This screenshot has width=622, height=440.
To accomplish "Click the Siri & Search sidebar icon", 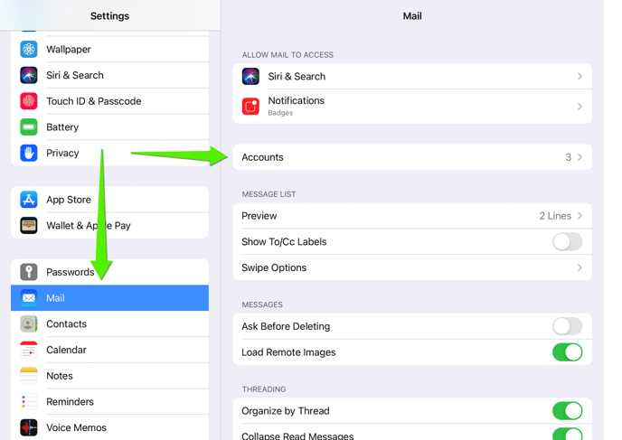I will [x=29, y=75].
